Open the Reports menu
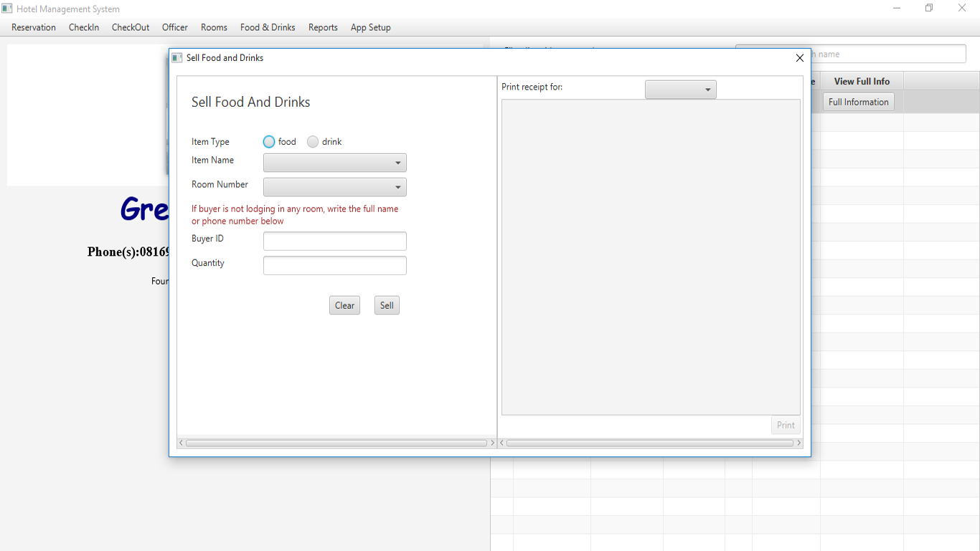The height and width of the screenshot is (551, 980). pyautogui.click(x=323, y=27)
